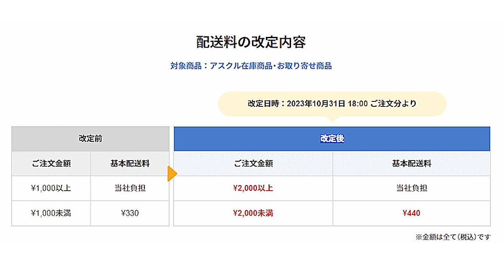Click the downward pointer below the yellow bubble
The image size is (504, 264).
[332, 119]
